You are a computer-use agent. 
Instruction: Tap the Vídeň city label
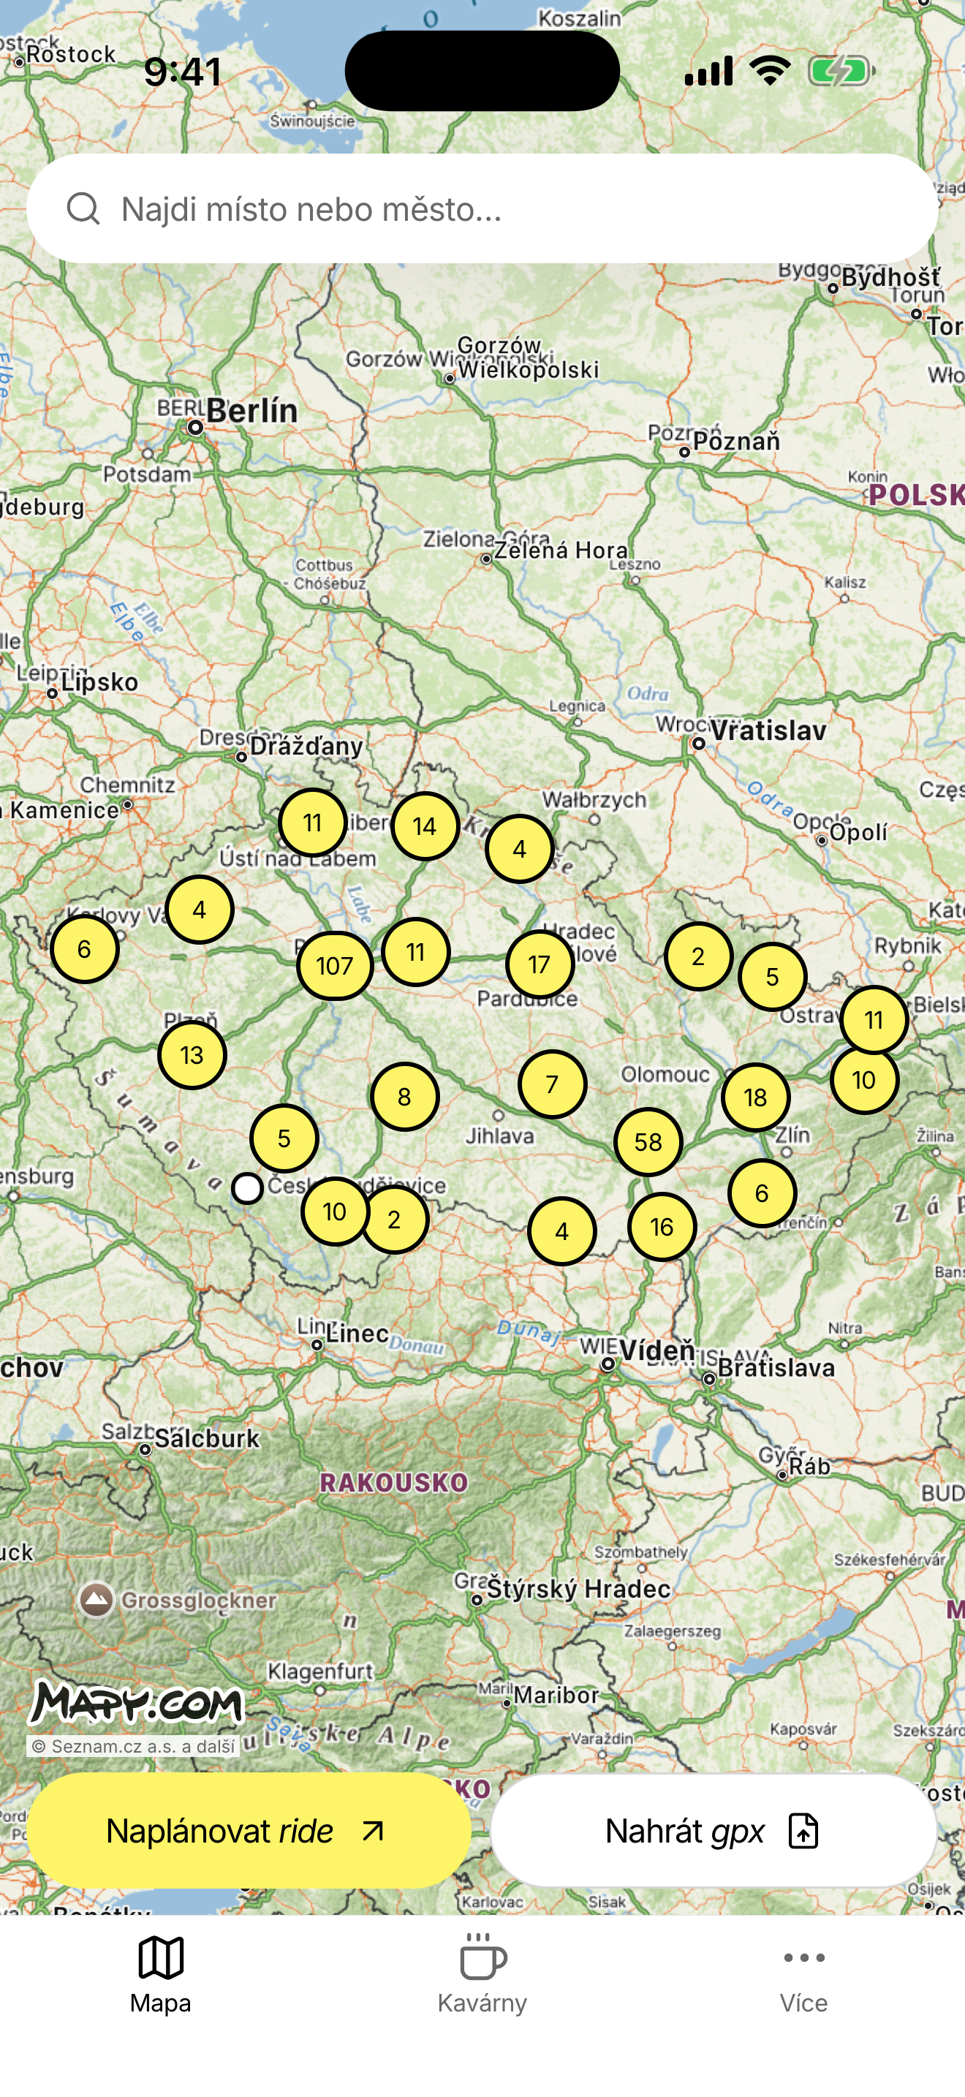[657, 1350]
